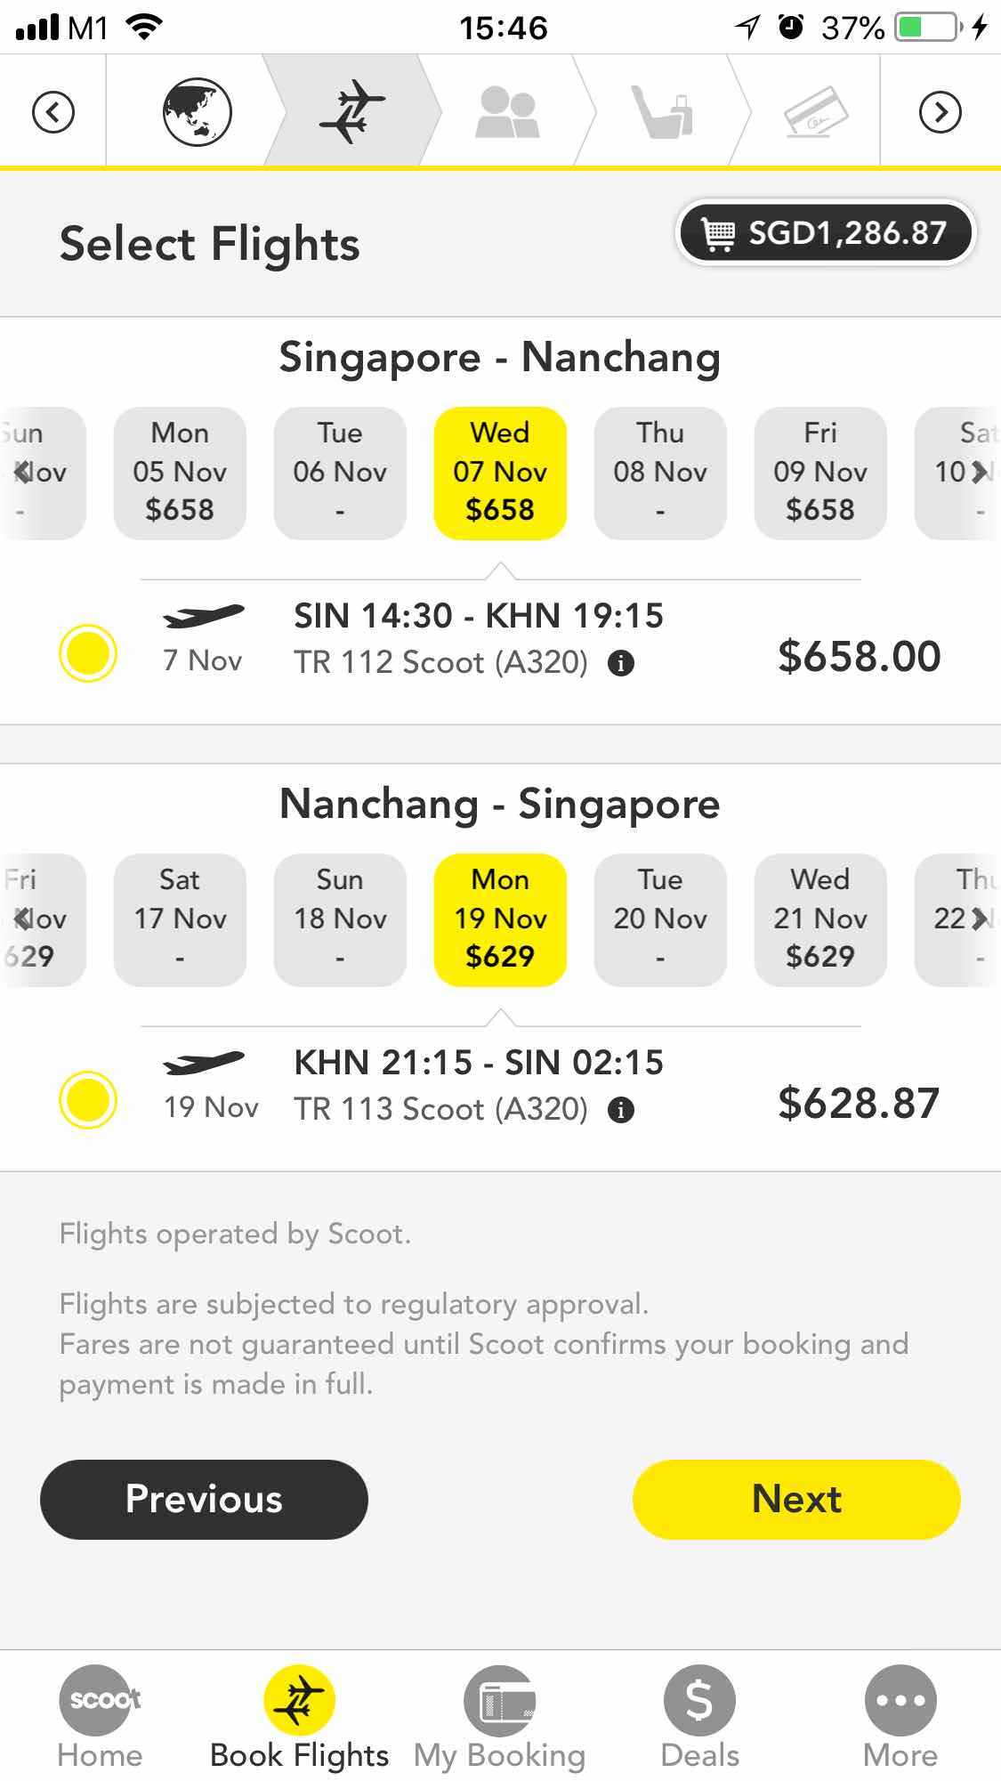Choose Wed 21 Nov return date
Screen dimensions: 1001x1781
[x=819, y=919]
